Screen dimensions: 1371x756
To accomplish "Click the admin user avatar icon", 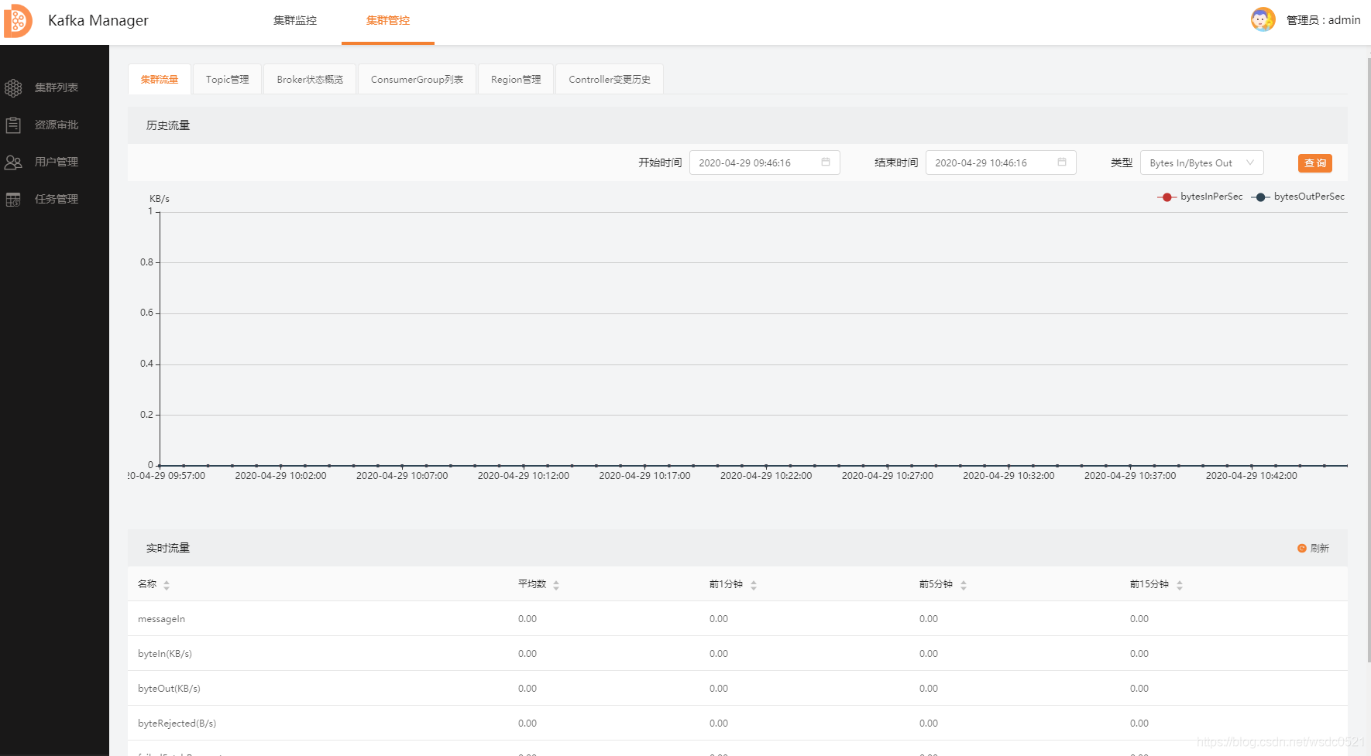I will coord(1263,19).
